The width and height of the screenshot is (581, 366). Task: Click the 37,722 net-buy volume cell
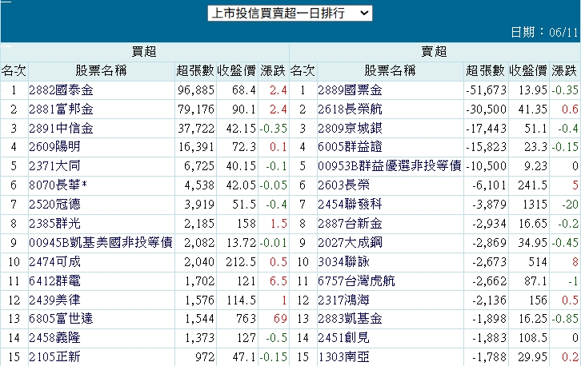(x=196, y=129)
